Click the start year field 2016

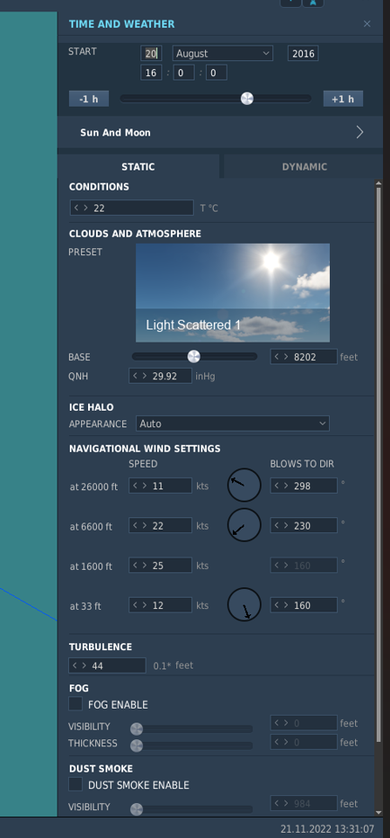303,53
